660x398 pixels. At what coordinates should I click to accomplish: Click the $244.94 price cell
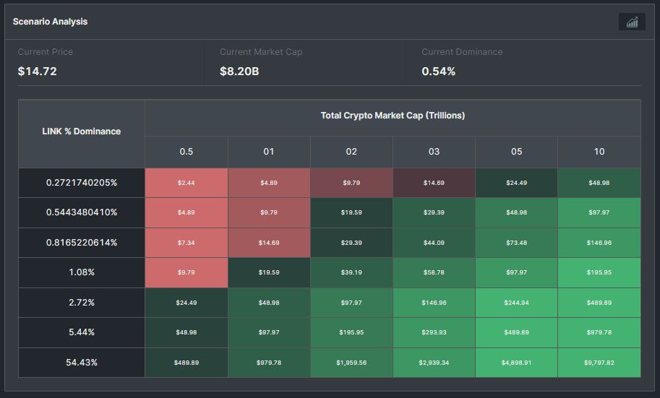pyautogui.click(x=516, y=303)
